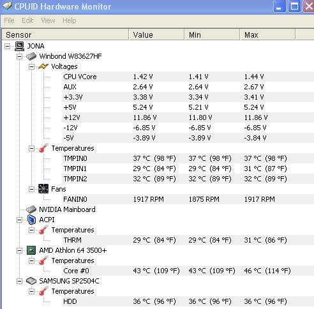Collapse the JONA root node
Screen dimensions: 314x309
(7, 46)
